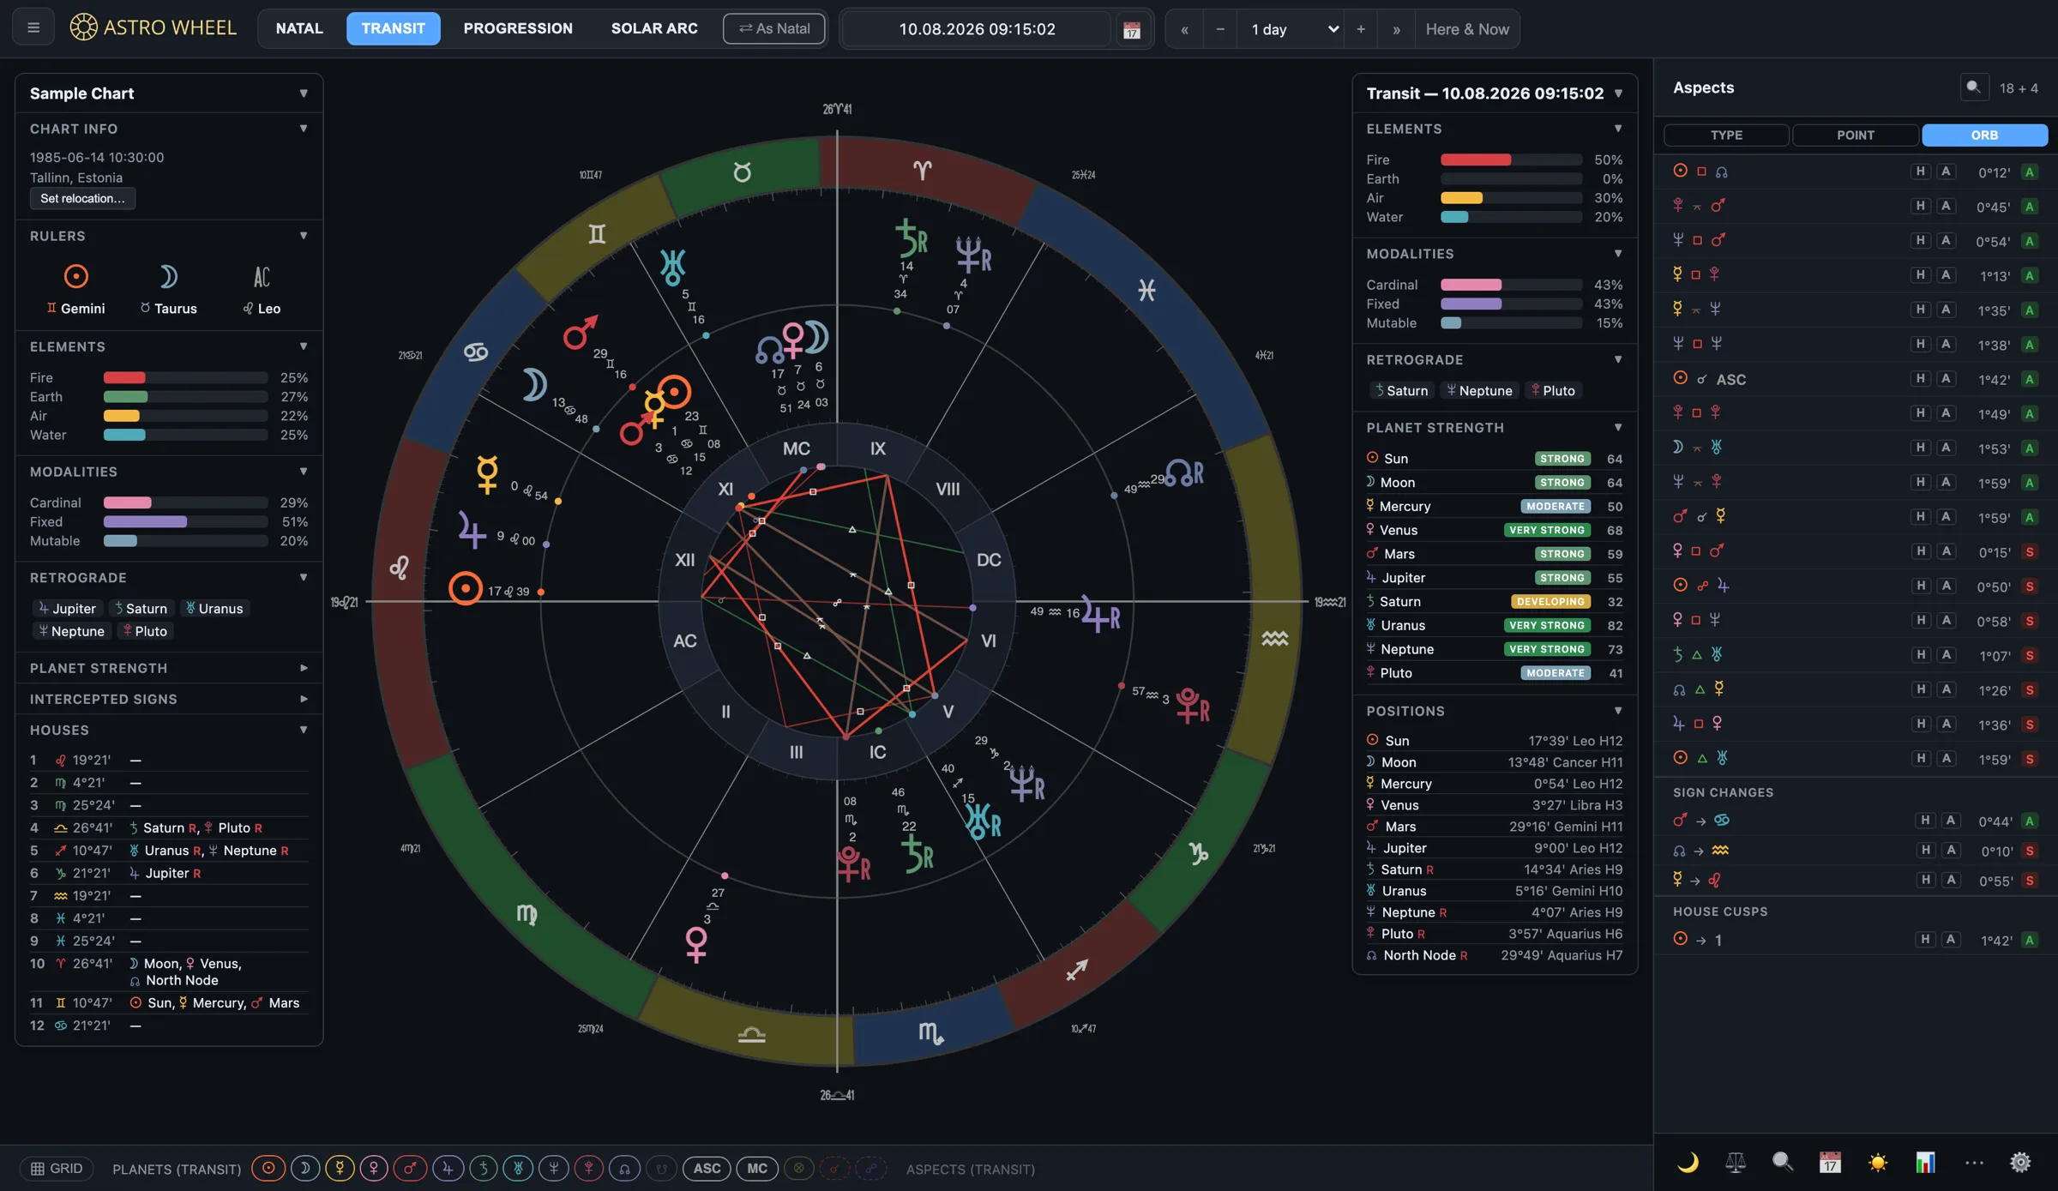This screenshot has height=1191, width=2058.
Task: Switch to the Natal tab
Action: click(x=299, y=28)
